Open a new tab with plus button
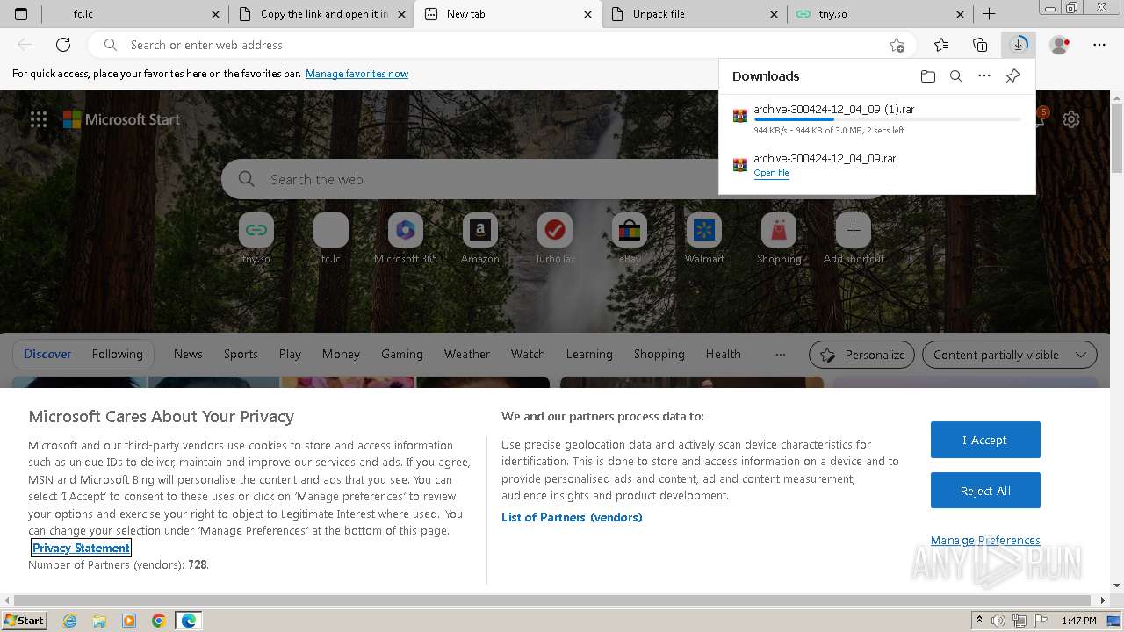This screenshot has height=632, width=1124. point(989,14)
